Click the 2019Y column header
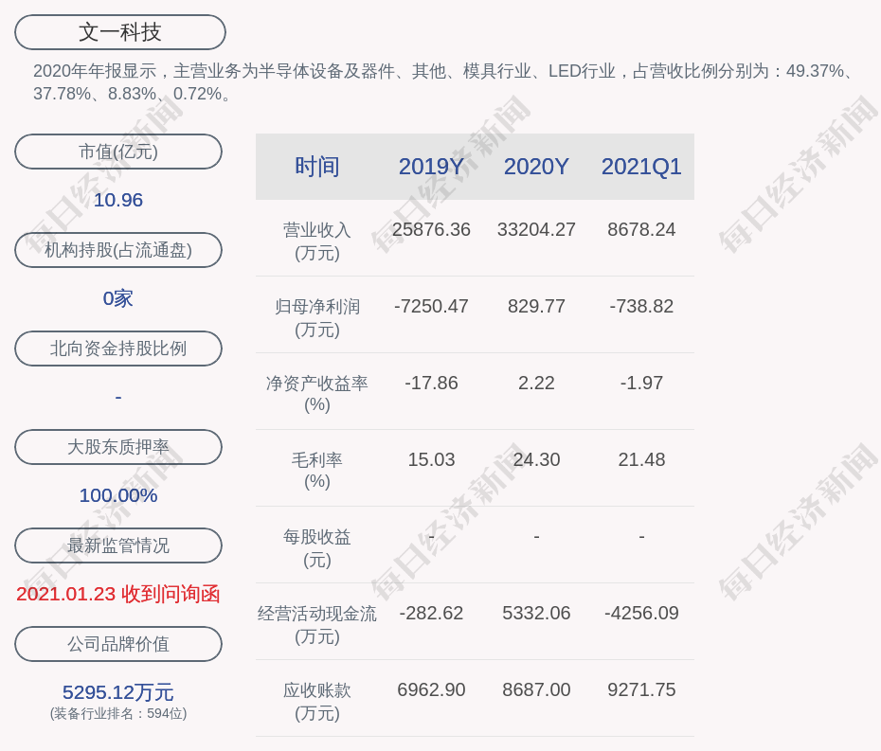The width and height of the screenshot is (881, 751). 431,167
